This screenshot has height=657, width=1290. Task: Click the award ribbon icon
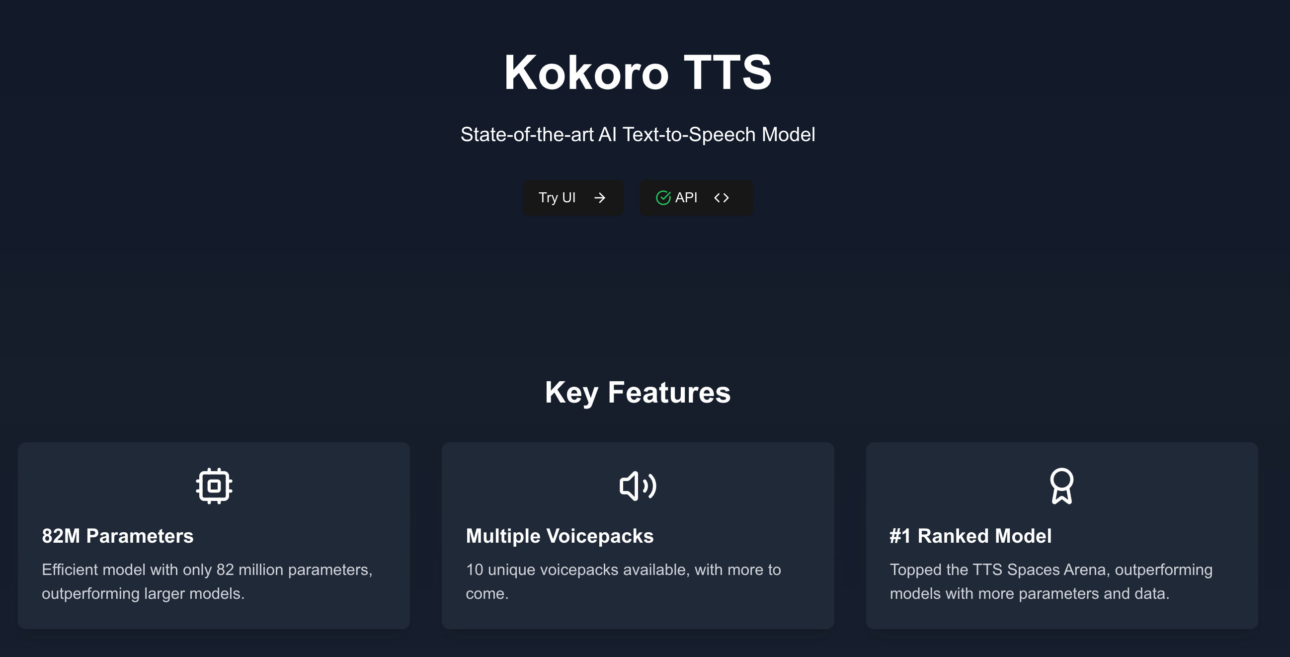1061,486
